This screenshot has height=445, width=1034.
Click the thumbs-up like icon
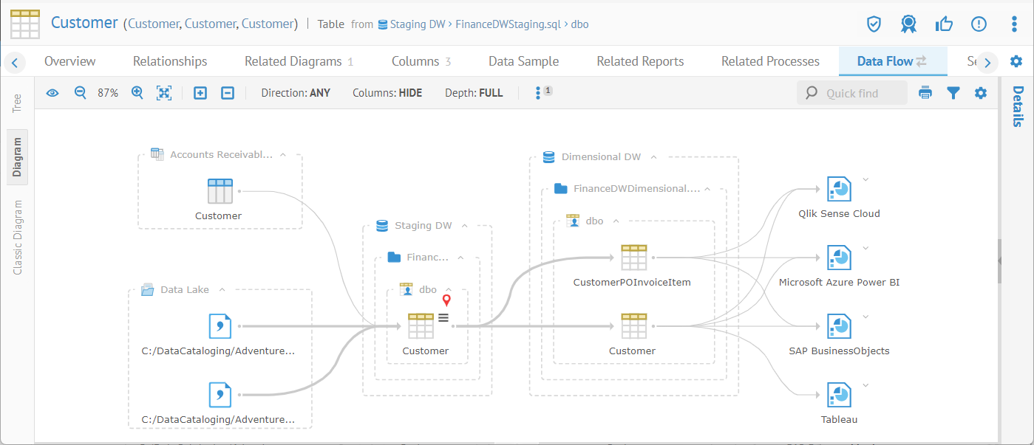pos(944,24)
